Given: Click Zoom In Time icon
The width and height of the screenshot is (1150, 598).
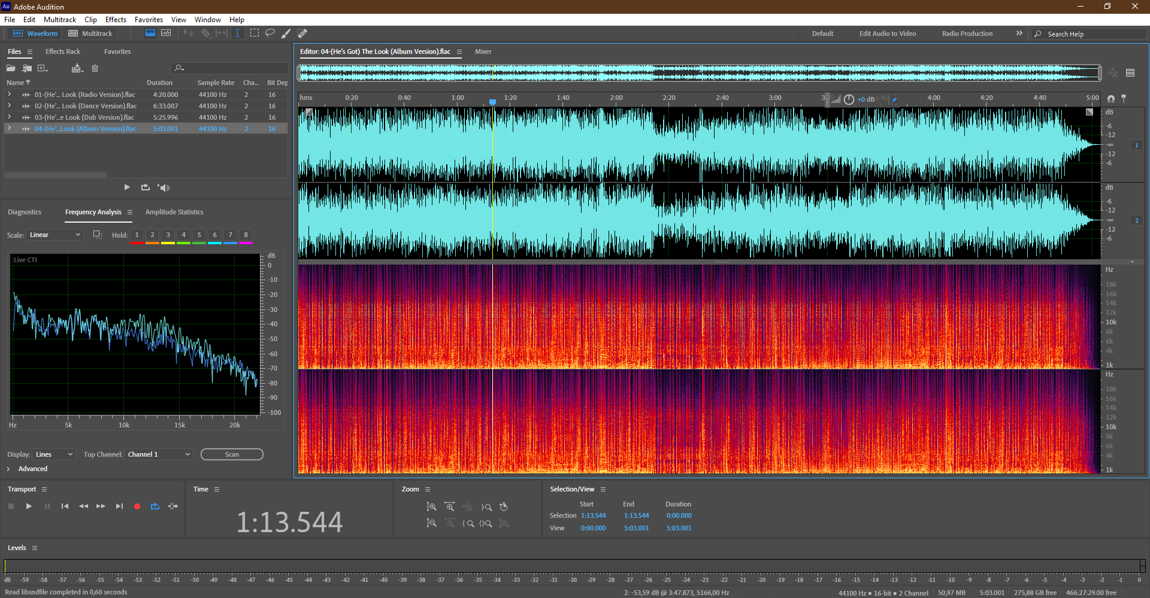Looking at the screenshot, I should [449, 507].
